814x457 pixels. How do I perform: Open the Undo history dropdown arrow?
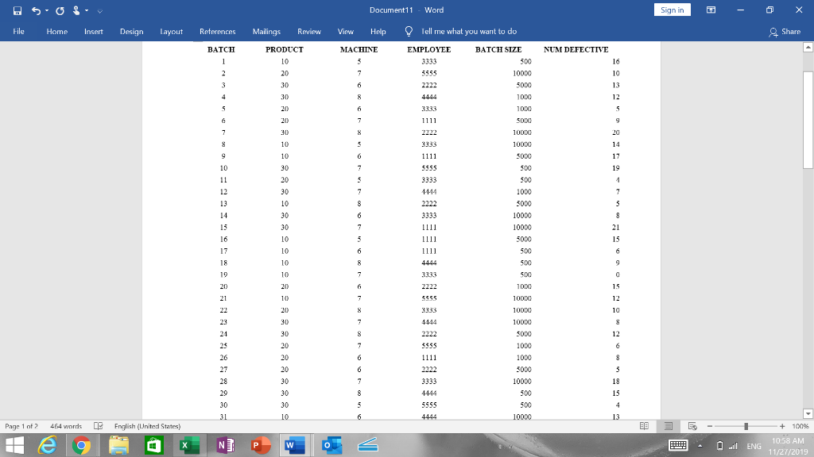[47, 10]
